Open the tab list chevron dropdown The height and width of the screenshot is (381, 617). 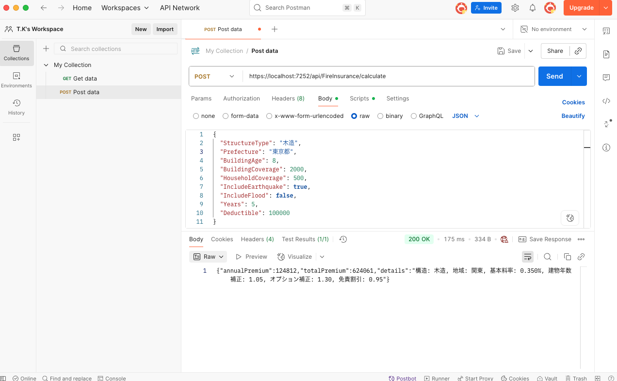click(503, 29)
